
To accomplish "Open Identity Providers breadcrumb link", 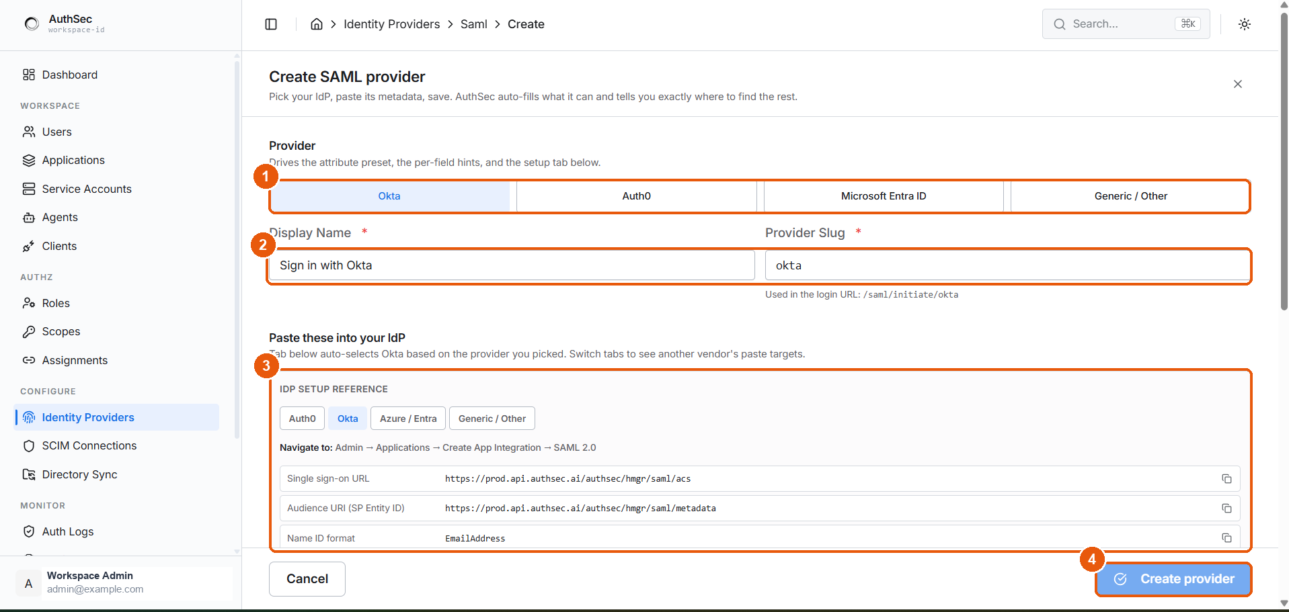I will [391, 24].
